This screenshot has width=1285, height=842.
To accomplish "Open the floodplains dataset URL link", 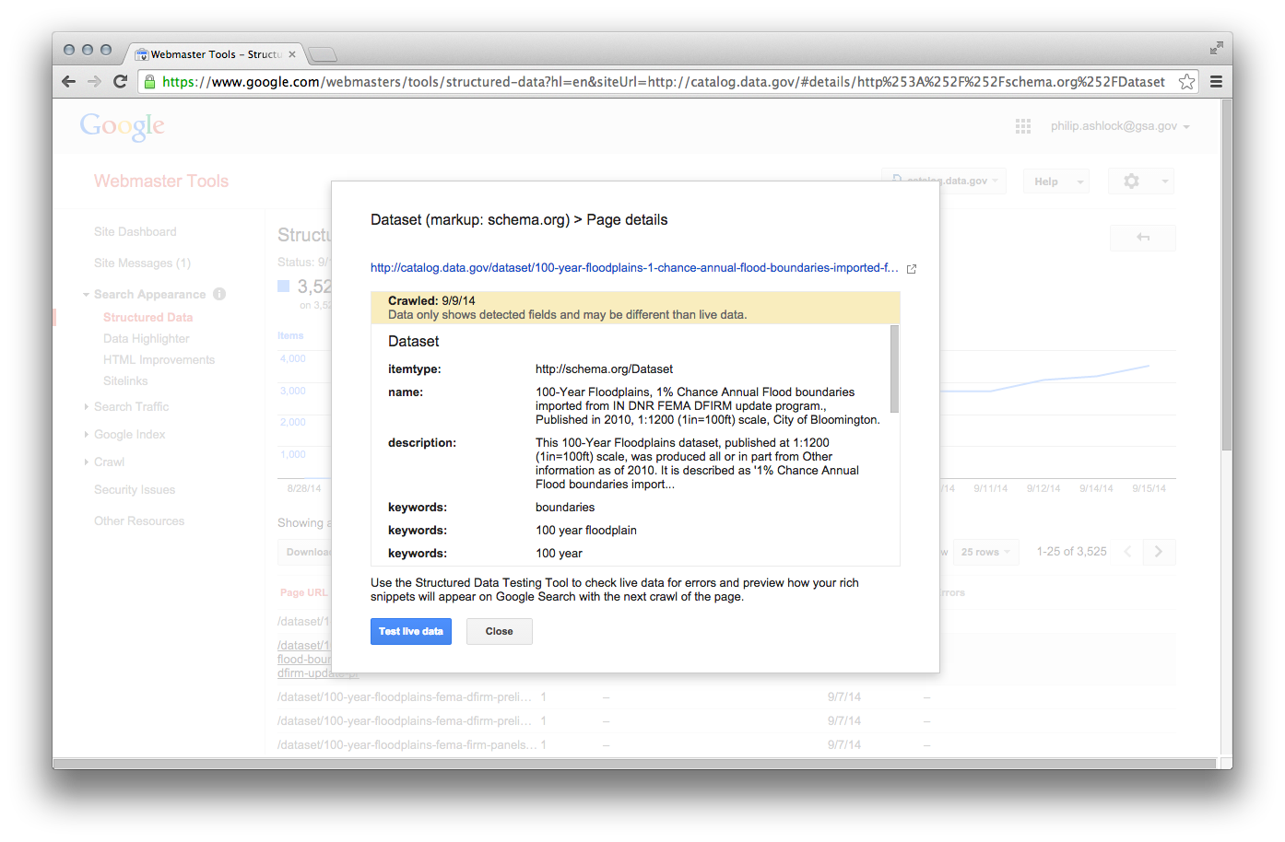I will [634, 268].
